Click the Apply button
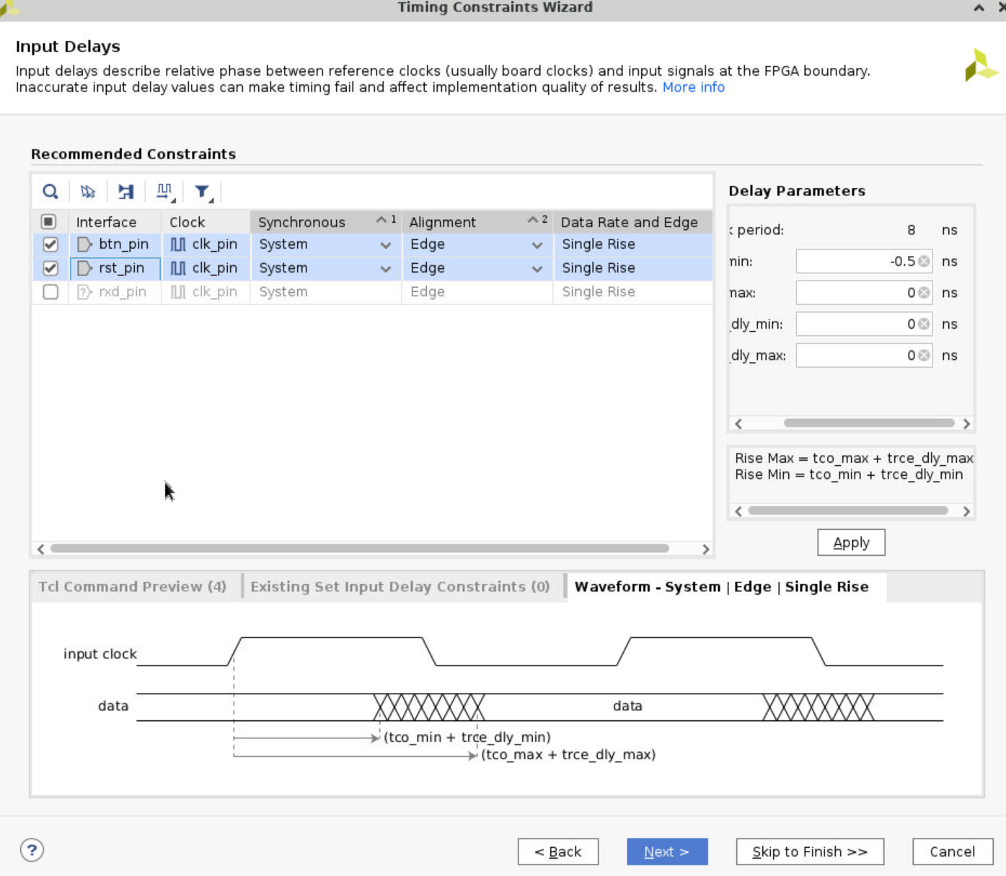Viewport: 1006px width, 876px height. tap(851, 543)
